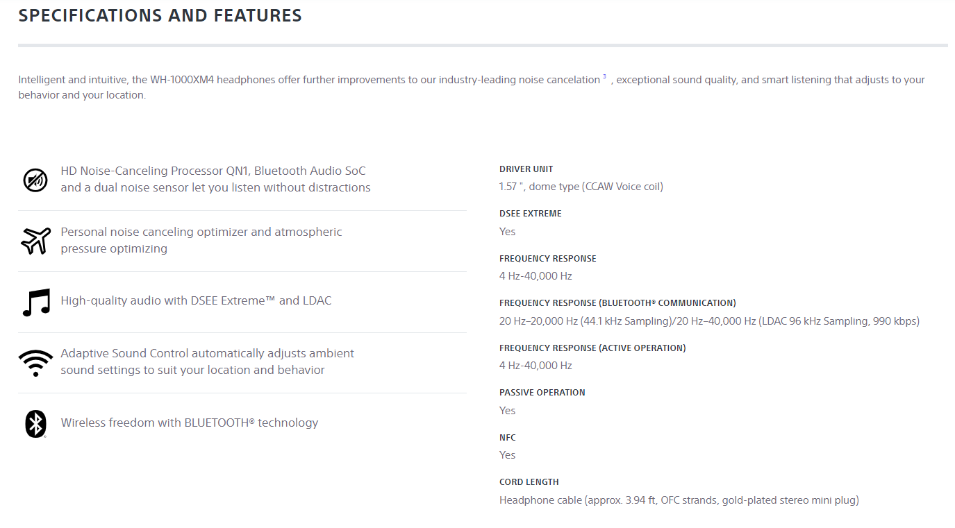Click the Frequency Response (Bluetooth Communication) label
This screenshot has height=528, width=955.
[617, 303]
